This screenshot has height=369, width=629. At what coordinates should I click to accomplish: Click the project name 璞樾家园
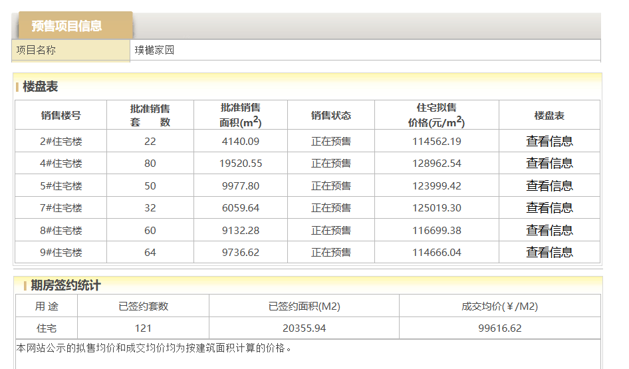pyautogui.click(x=154, y=50)
